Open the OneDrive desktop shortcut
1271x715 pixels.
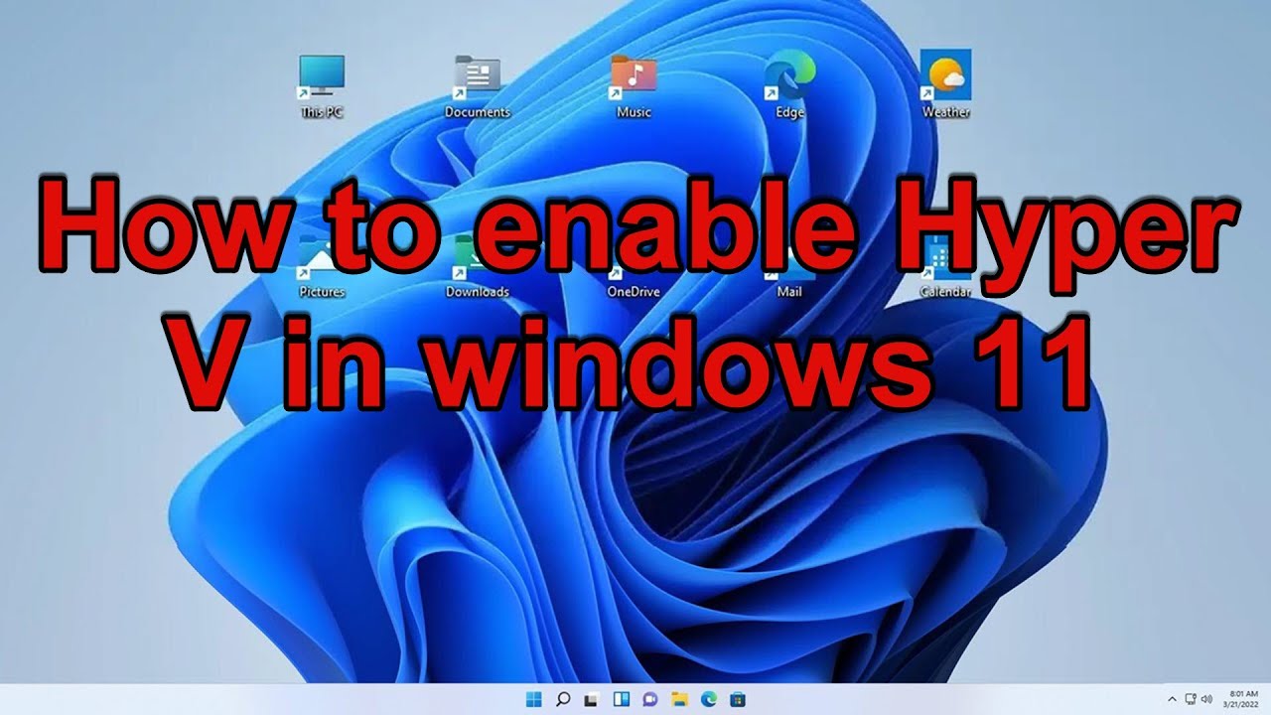tap(634, 268)
